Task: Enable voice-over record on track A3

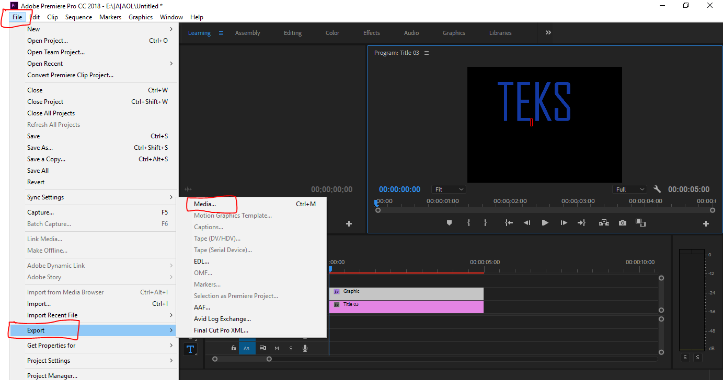Action: [x=305, y=348]
